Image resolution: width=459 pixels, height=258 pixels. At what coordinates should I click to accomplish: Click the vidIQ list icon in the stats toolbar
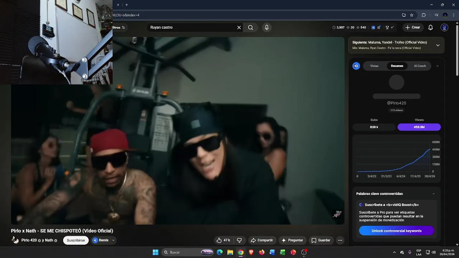point(379,28)
